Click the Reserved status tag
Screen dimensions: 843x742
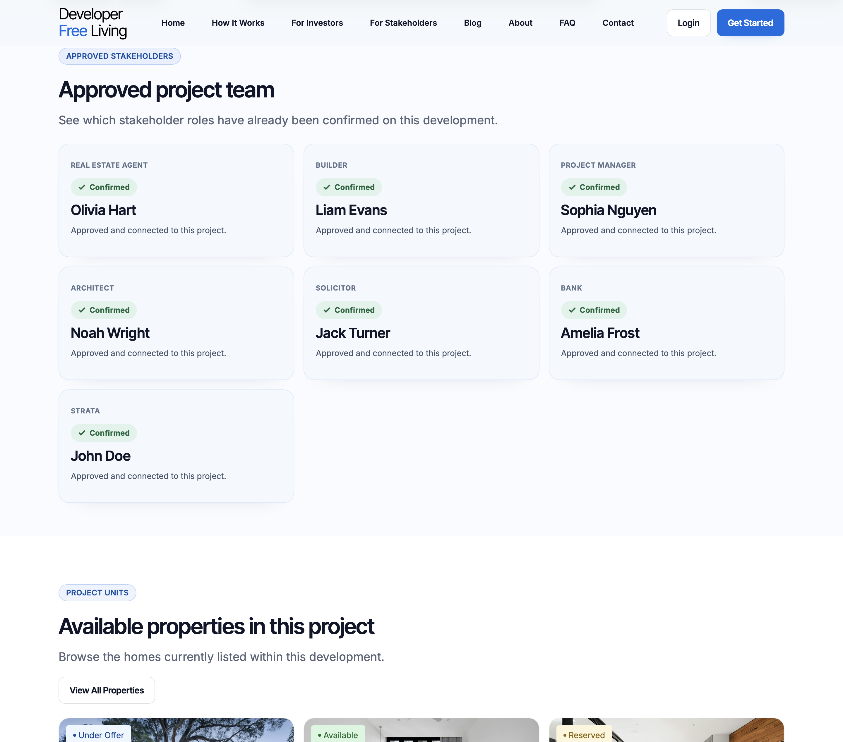coord(584,734)
